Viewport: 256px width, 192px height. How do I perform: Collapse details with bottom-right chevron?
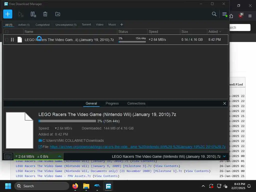click(x=224, y=156)
